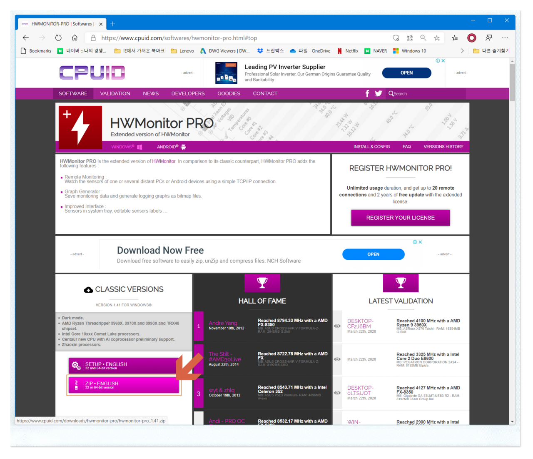Download the ZIP • ENGLISH package
Image resolution: width=533 pixels, height=459 pixels.
point(124,385)
